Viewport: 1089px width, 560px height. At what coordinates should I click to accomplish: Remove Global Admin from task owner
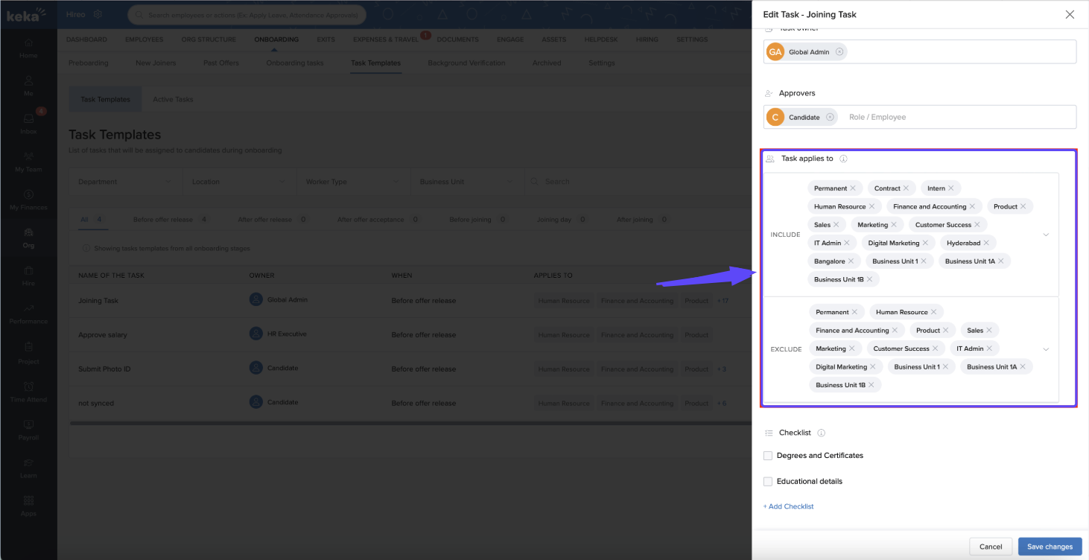(x=839, y=52)
